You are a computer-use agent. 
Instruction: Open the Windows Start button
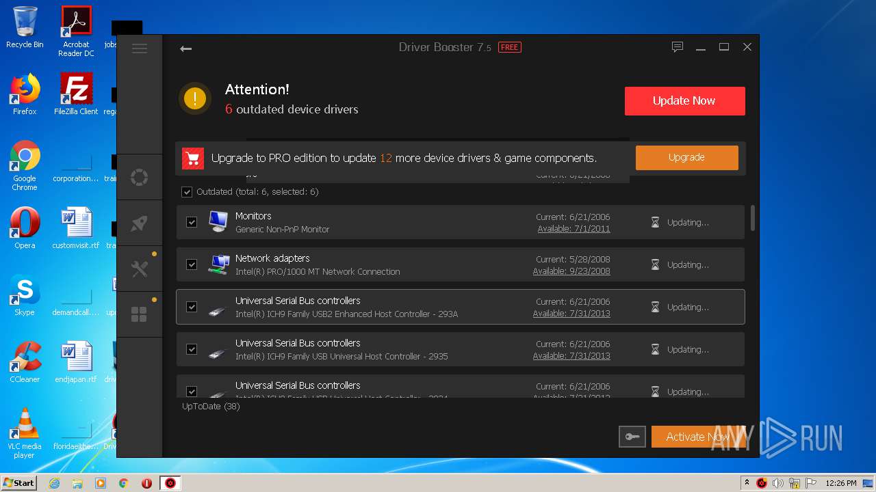pos(18,482)
